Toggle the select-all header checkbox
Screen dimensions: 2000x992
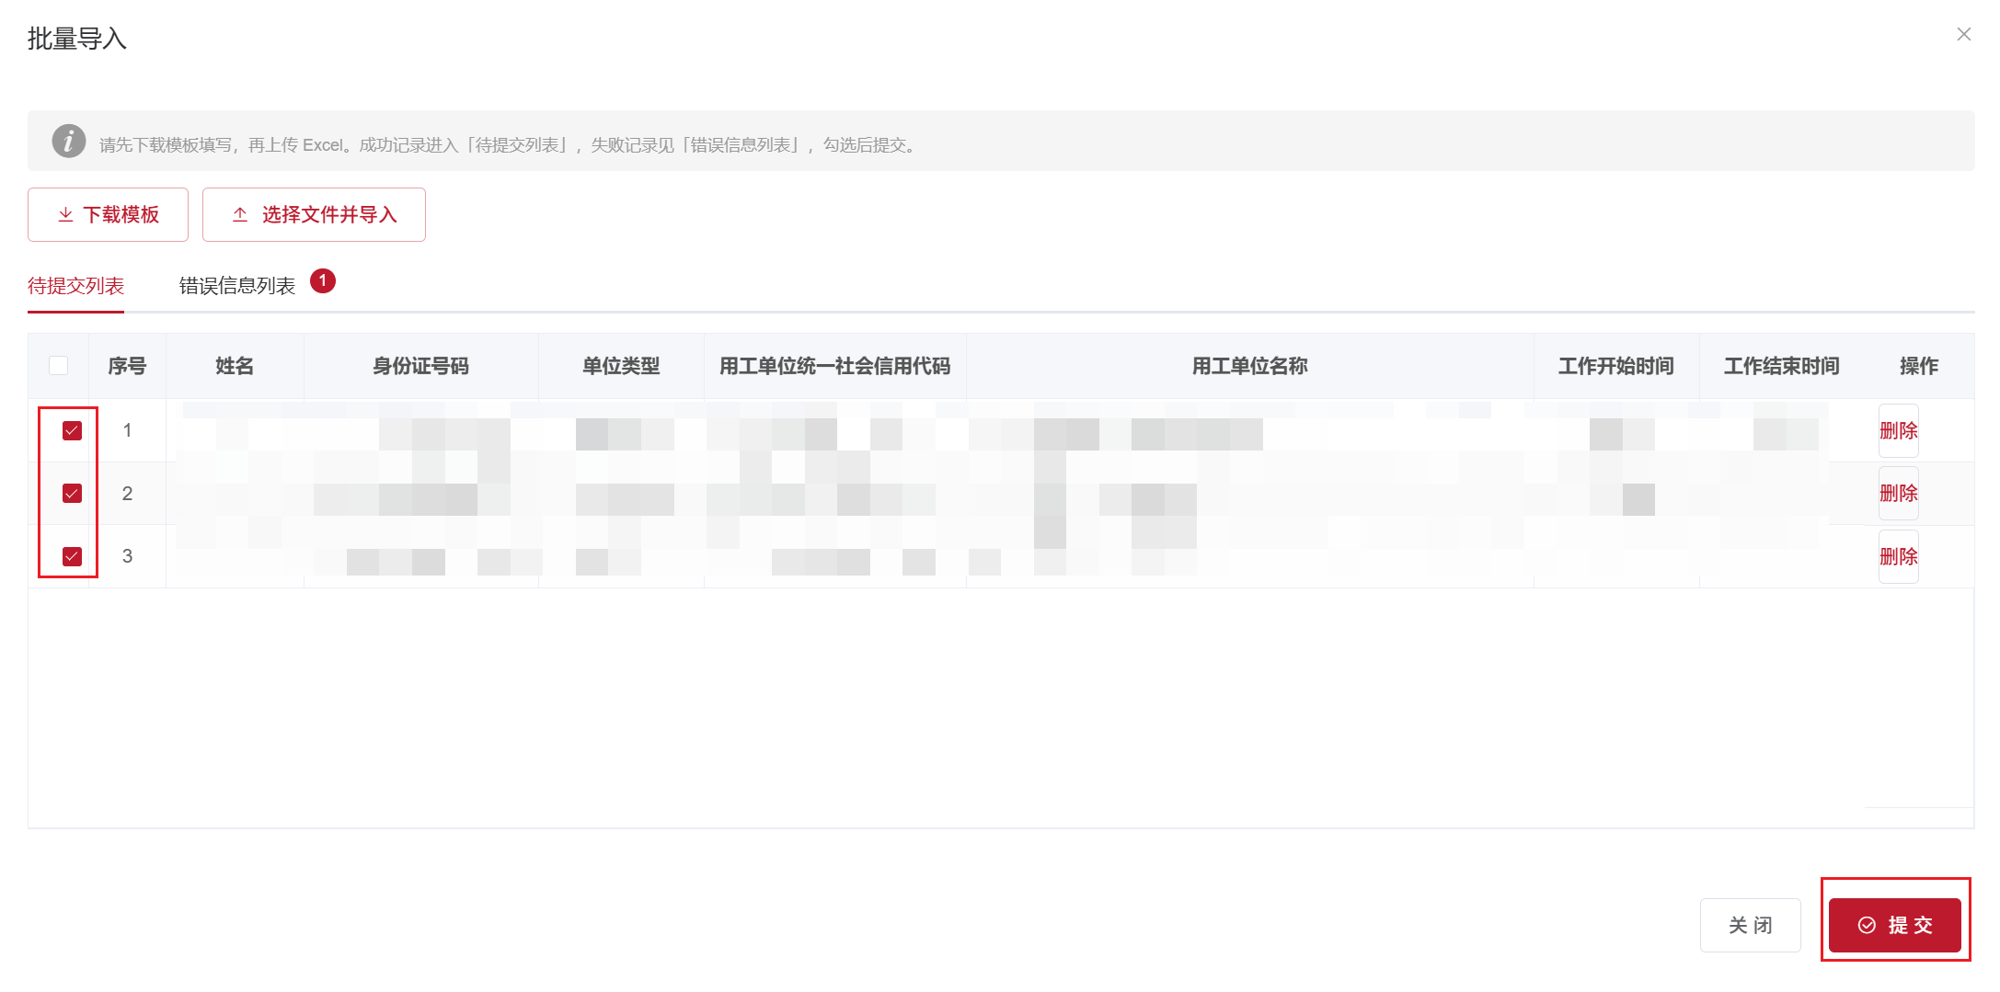[x=59, y=366]
